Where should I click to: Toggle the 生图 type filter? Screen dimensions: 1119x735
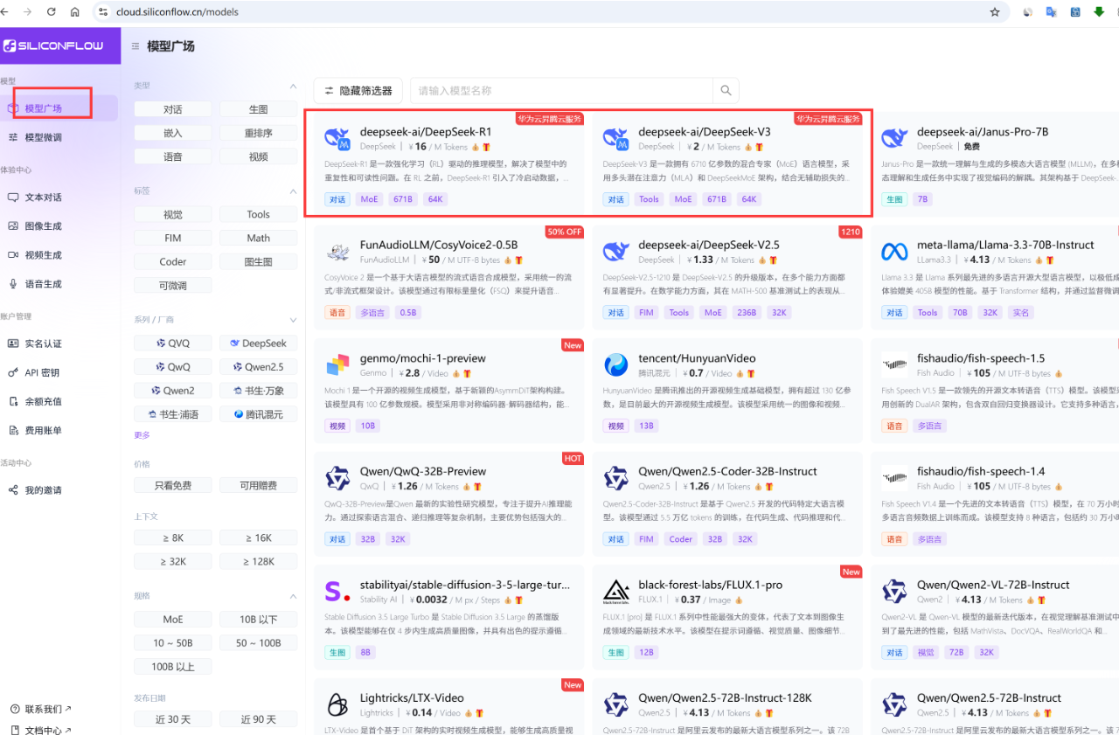(x=258, y=109)
